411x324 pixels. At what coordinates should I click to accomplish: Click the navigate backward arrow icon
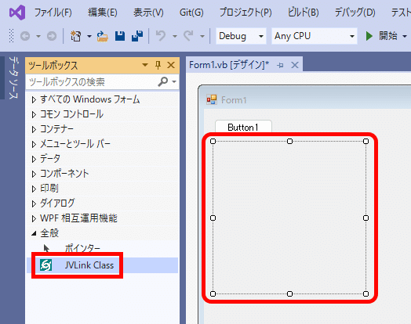(25, 36)
